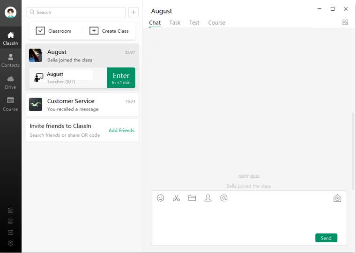Click the chat history icon in message box
This screenshot has height=253, width=356.
pos(337,198)
